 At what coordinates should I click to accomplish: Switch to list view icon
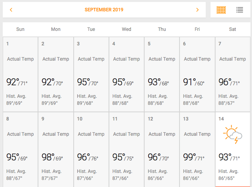[239, 10]
